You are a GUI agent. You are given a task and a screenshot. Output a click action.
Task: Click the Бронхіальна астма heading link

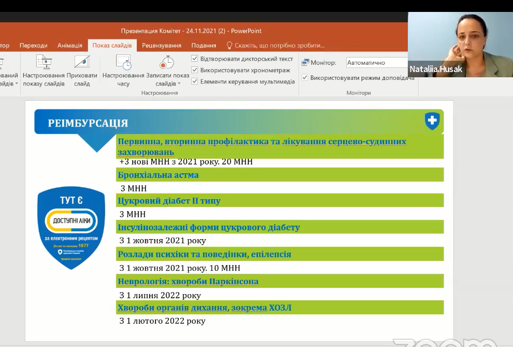click(x=158, y=175)
